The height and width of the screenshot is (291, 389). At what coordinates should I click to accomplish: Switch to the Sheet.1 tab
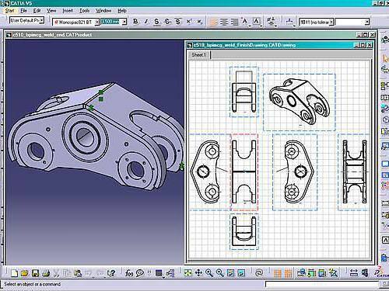199,54
